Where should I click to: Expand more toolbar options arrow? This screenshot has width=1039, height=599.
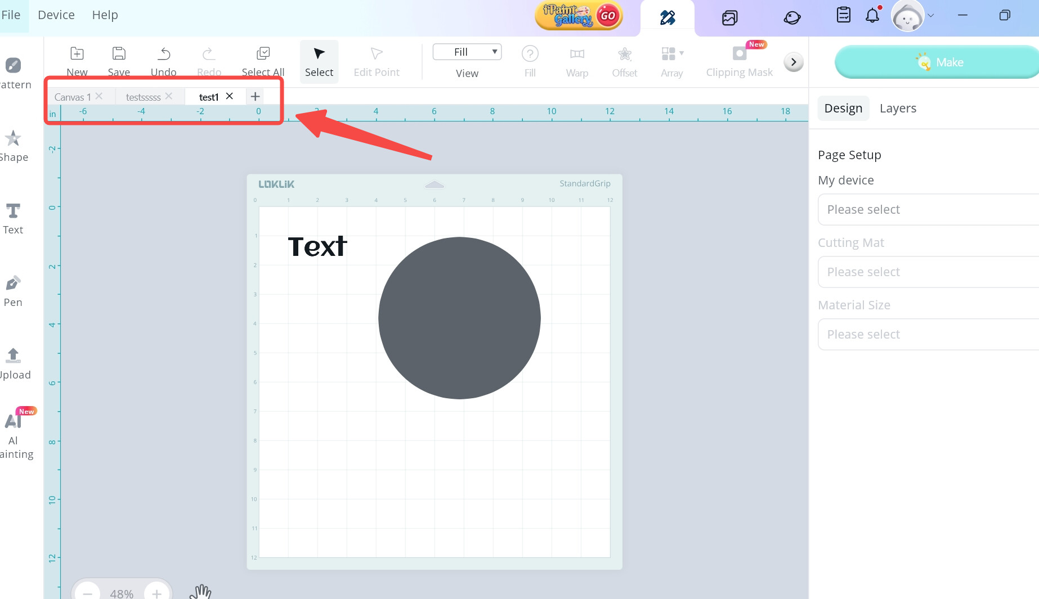tap(793, 62)
